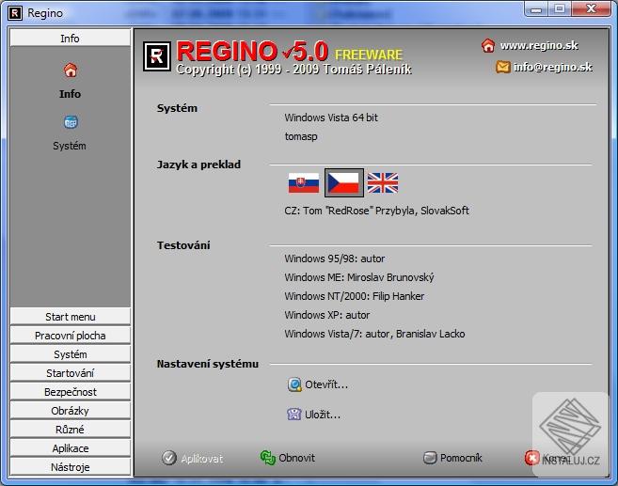Click the Uložit settings icon
The width and height of the screenshot is (618, 486).
[x=294, y=415]
